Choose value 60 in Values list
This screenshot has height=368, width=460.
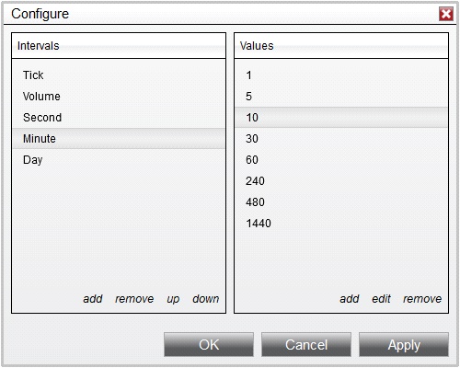[x=341, y=160]
